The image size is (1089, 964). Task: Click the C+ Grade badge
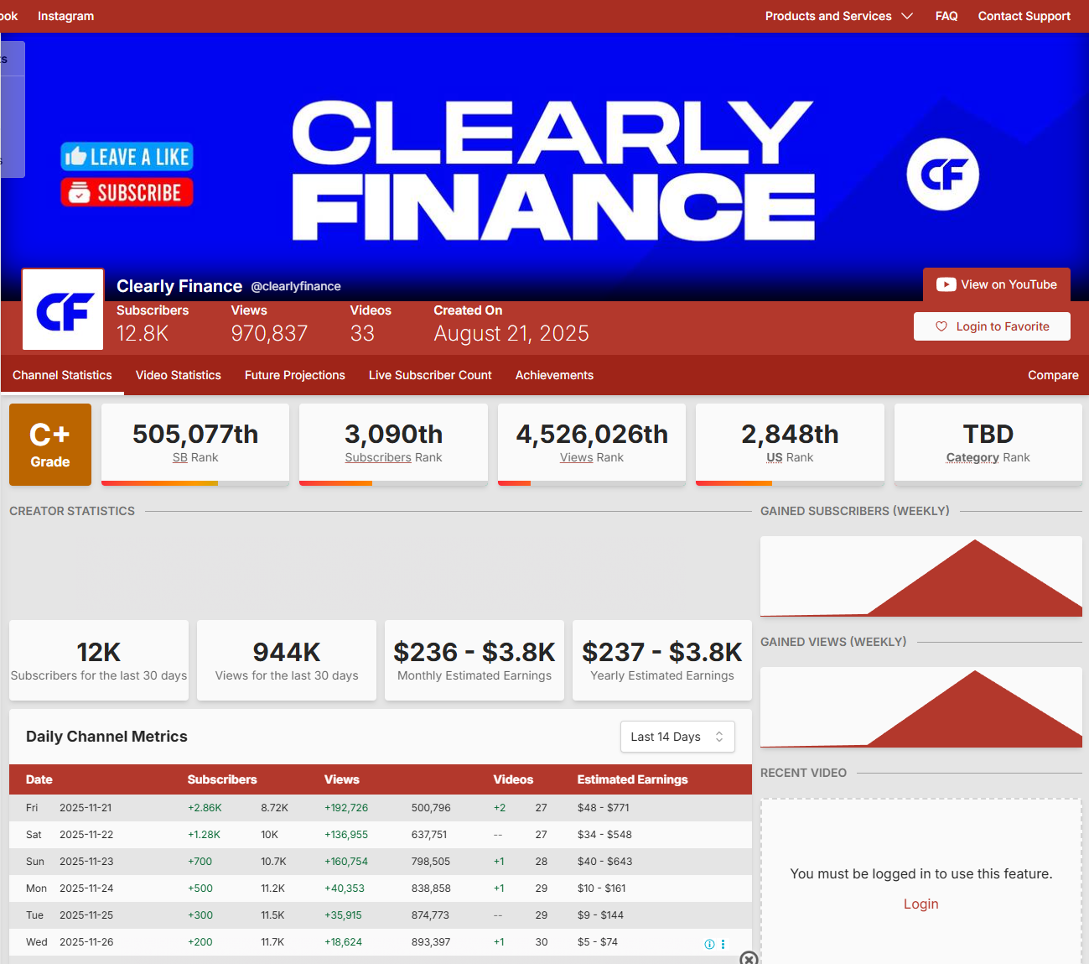pyautogui.click(x=50, y=445)
